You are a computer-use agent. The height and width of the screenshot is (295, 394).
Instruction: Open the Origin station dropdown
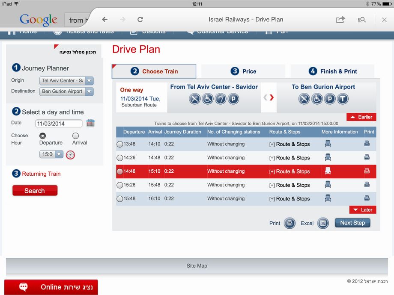pos(89,81)
